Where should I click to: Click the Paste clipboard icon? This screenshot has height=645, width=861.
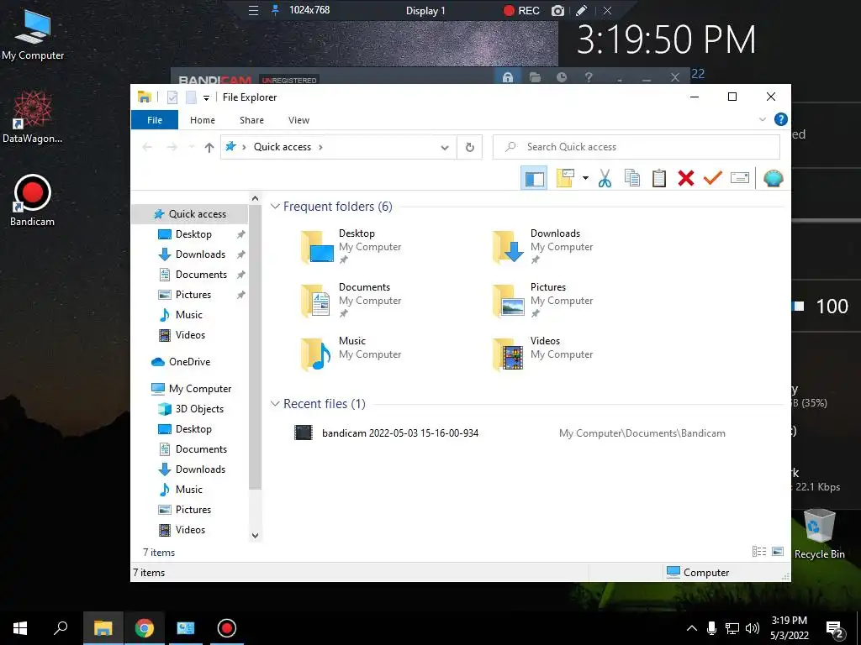point(659,178)
